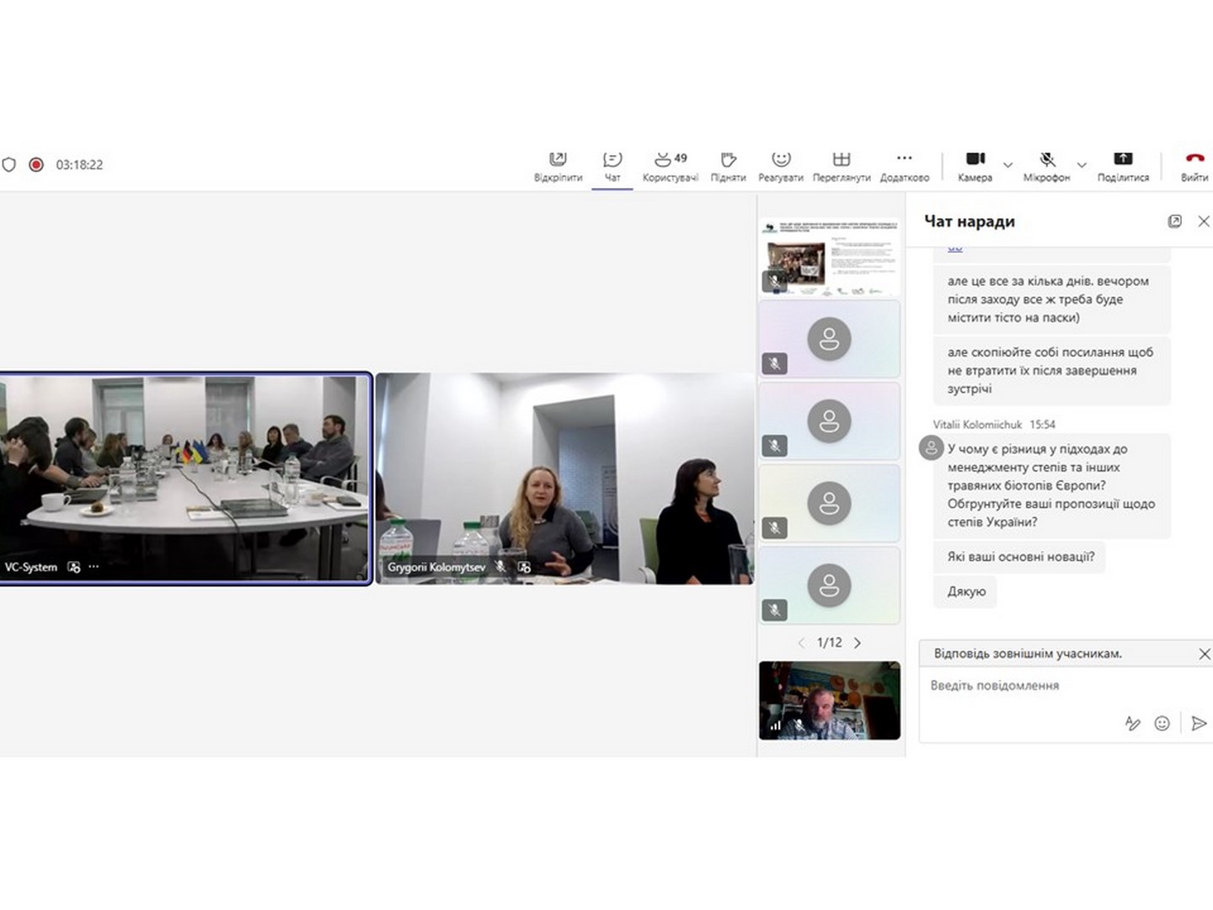Pop out the chat panel window

[x=1174, y=221]
